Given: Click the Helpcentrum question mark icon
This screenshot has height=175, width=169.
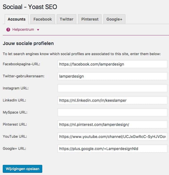Looking at the screenshot, I should [8, 30].
